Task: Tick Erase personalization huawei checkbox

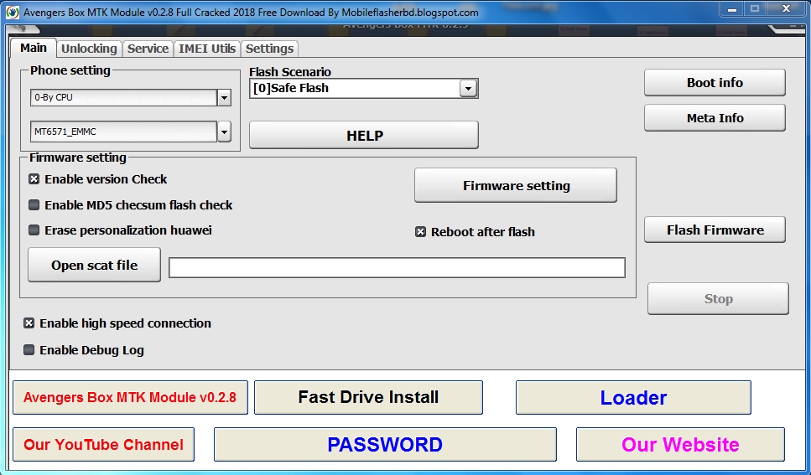Action: pyautogui.click(x=34, y=230)
